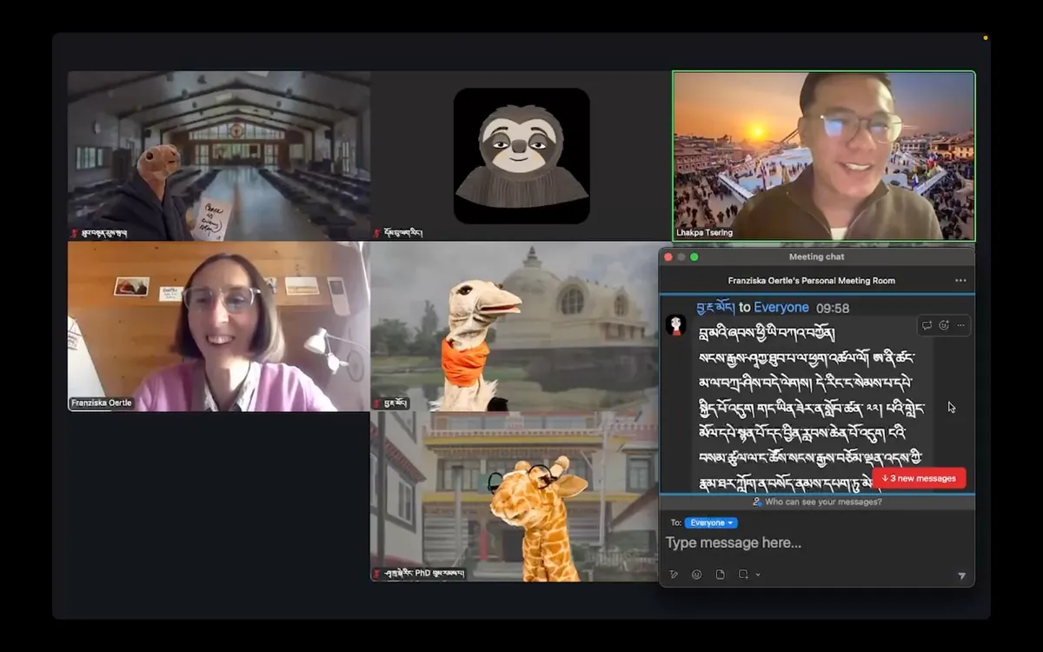Select the sloth avatar participant tile
This screenshot has height=652, width=1043.
click(x=521, y=156)
